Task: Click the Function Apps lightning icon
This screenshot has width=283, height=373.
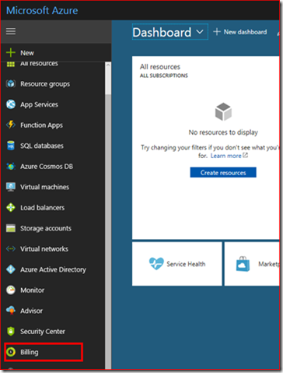Action: (x=11, y=125)
